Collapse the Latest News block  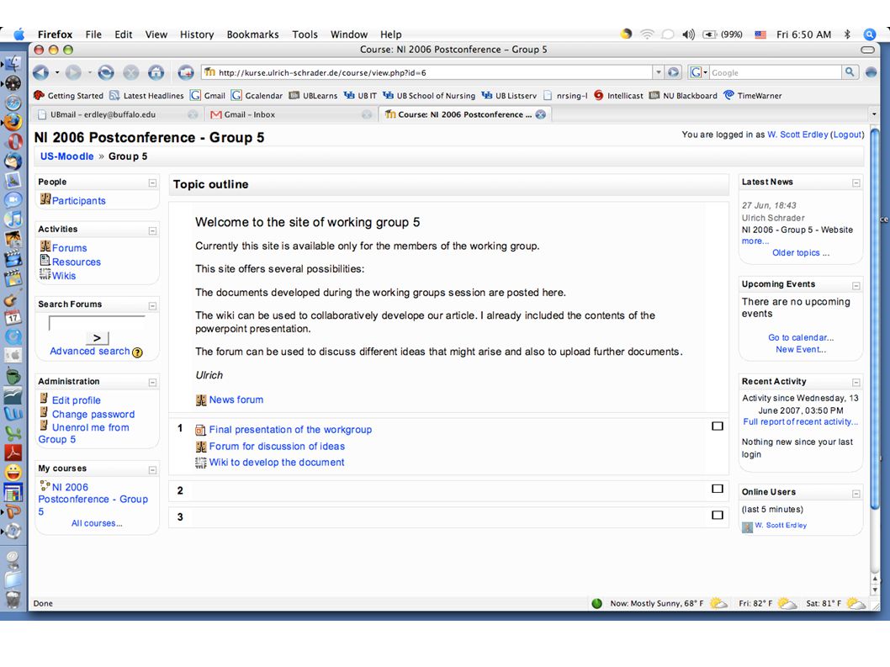856,183
